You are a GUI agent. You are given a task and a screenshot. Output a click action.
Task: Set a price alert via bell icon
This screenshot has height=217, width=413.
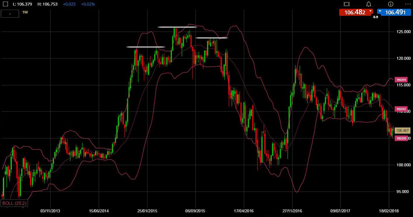tap(369, 4)
